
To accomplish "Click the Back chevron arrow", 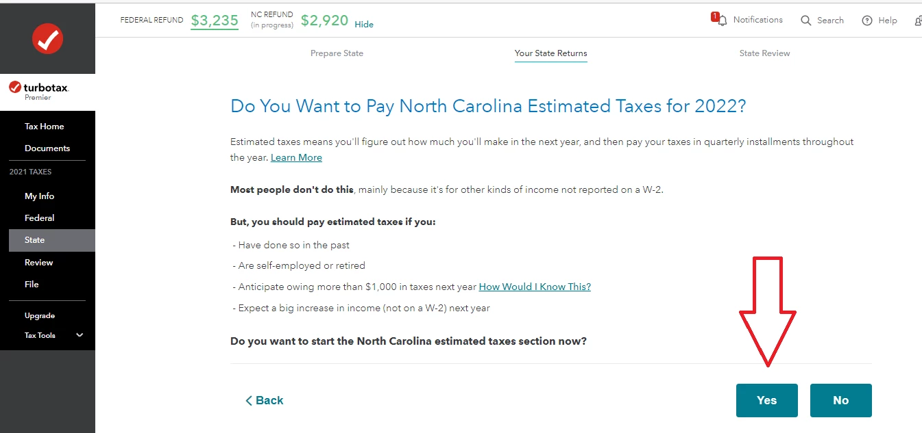I will [249, 401].
